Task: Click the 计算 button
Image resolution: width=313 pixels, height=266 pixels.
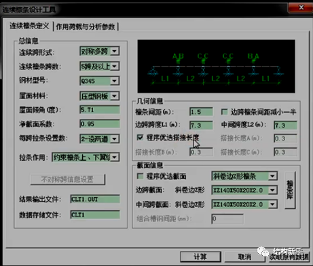Action: [200, 256]
